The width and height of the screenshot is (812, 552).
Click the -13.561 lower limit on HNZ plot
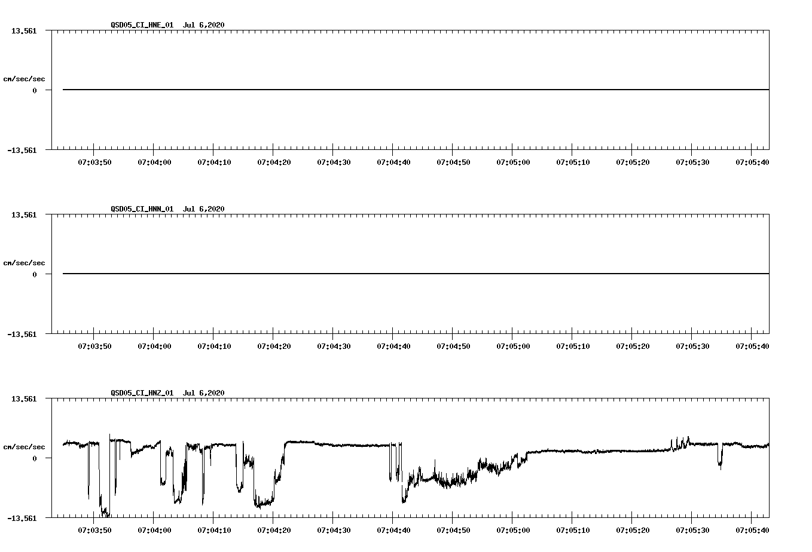22,519
